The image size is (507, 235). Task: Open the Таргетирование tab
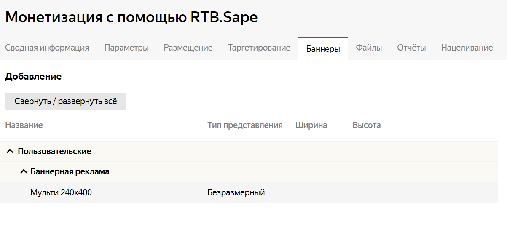pos(259,48)
